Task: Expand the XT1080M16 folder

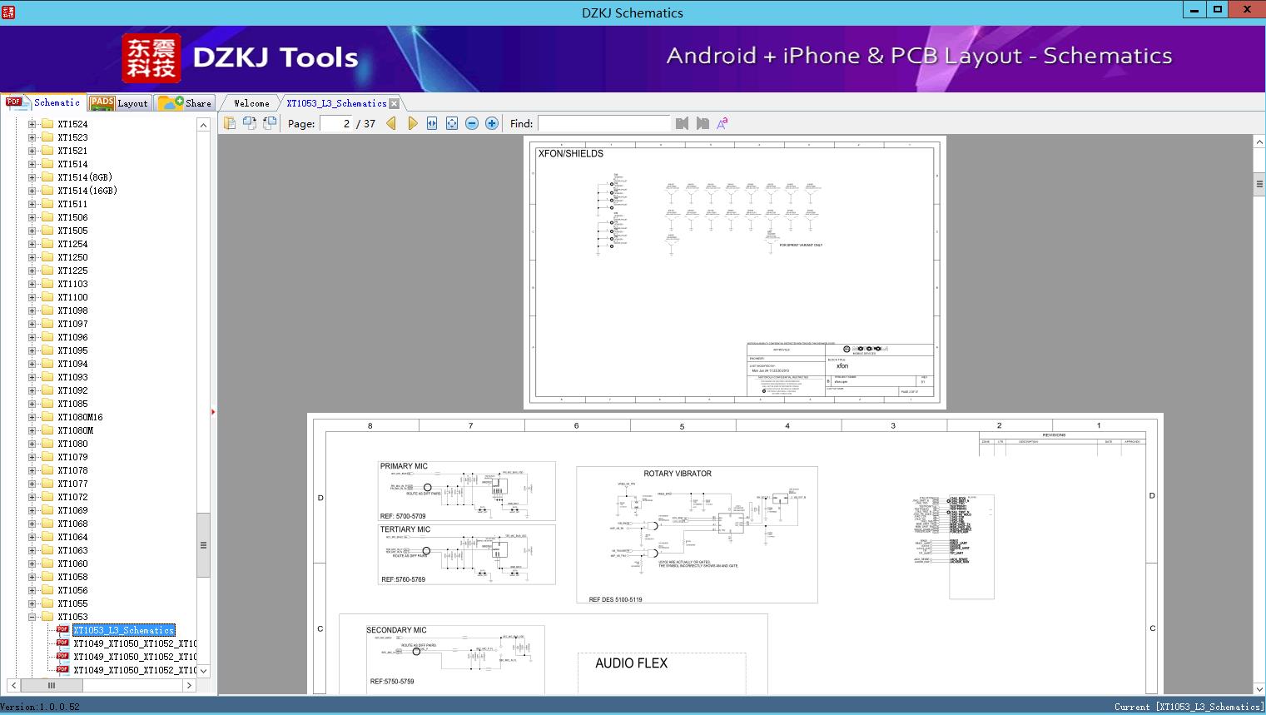Action: point(32,417)
